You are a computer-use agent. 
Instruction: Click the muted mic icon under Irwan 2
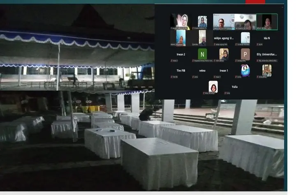pos(171,61)
